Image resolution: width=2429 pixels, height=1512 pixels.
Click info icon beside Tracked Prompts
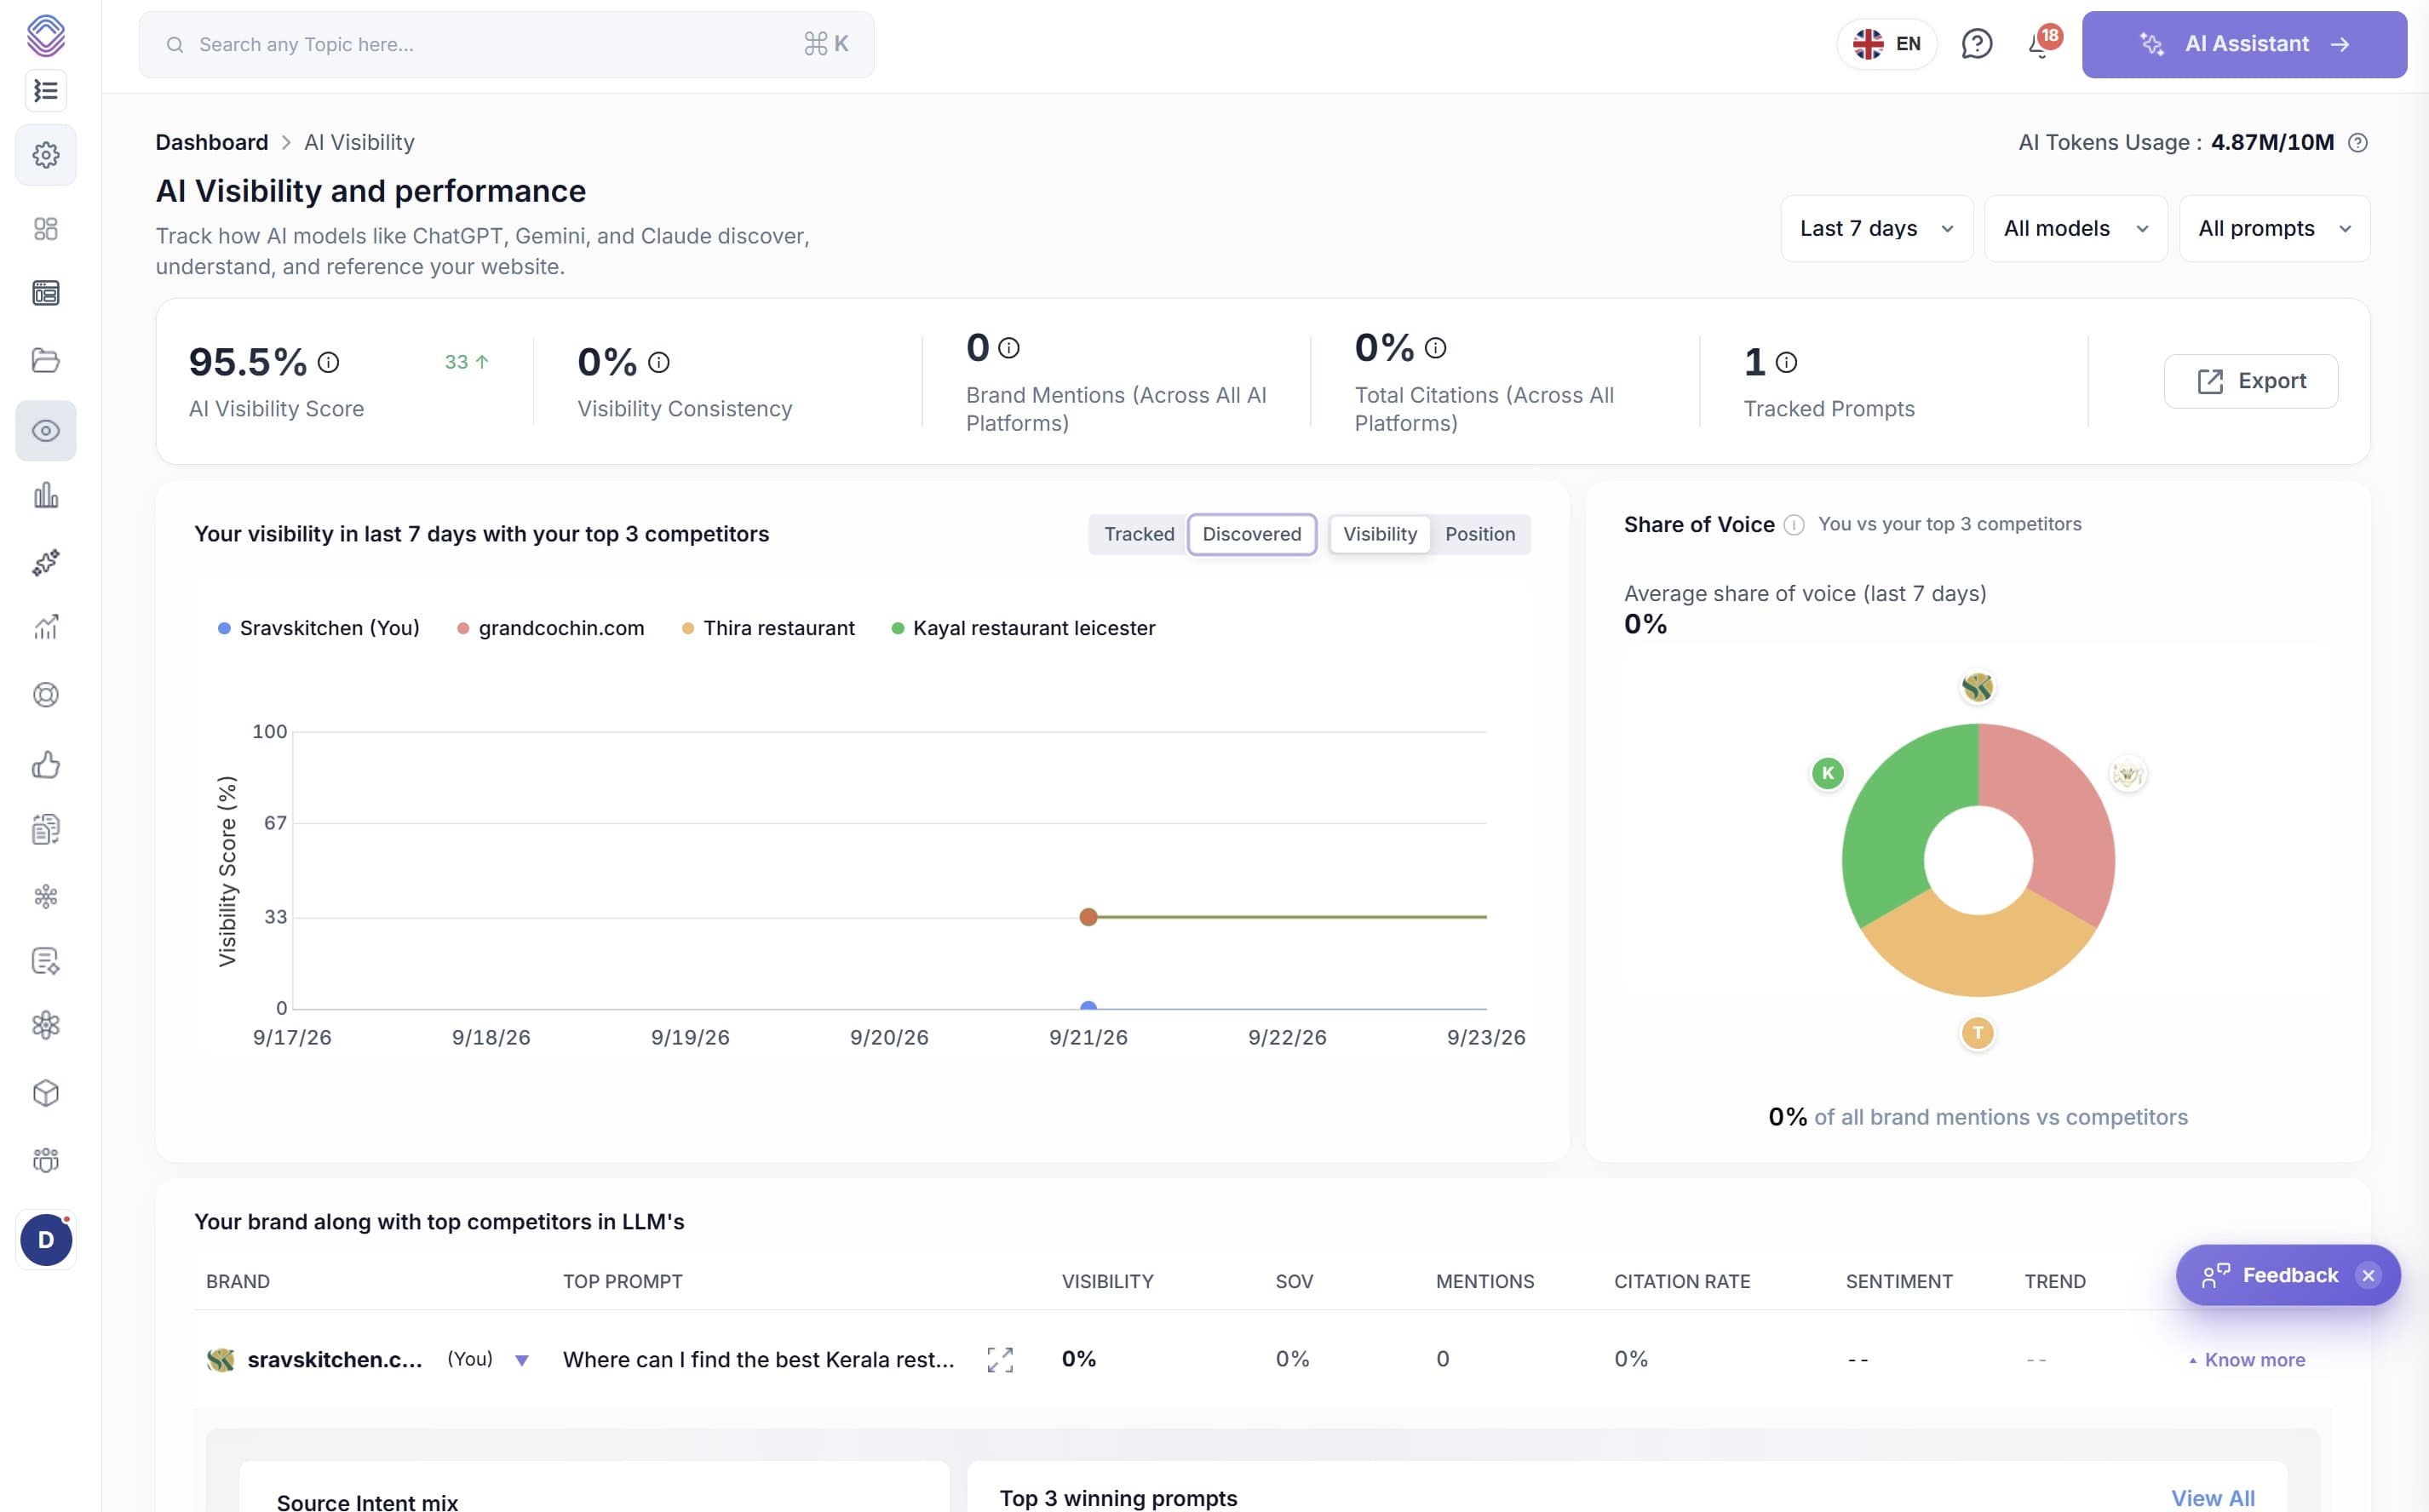pyautogui.click(x=1787, y=362)
